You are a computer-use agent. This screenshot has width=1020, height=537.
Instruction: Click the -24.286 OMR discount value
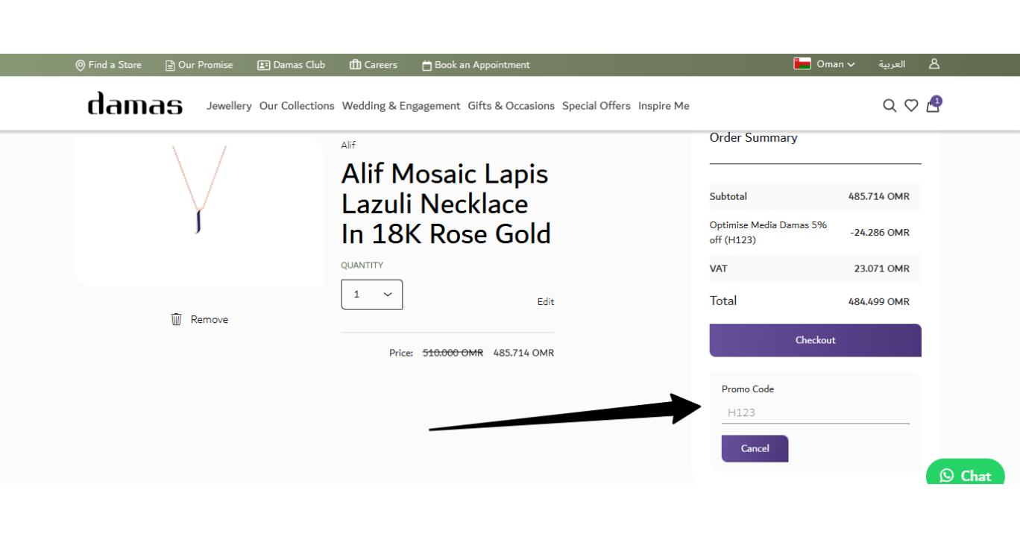pos(880,232)
